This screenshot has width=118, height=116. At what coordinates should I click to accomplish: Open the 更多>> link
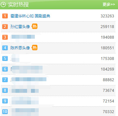109,5
